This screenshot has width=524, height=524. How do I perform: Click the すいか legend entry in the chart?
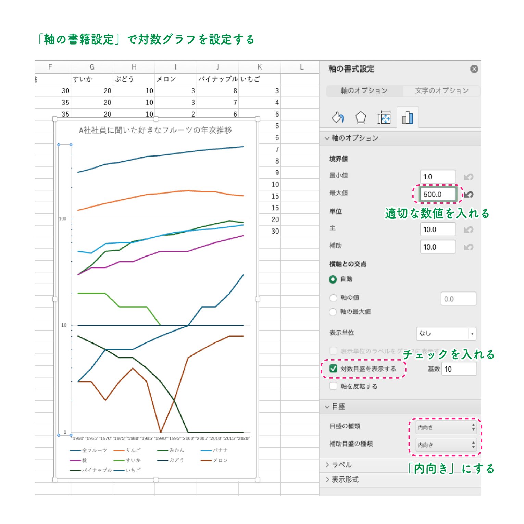coord(127,460)
